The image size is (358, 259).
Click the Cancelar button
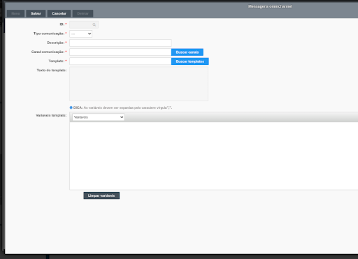tap(59, 13)
